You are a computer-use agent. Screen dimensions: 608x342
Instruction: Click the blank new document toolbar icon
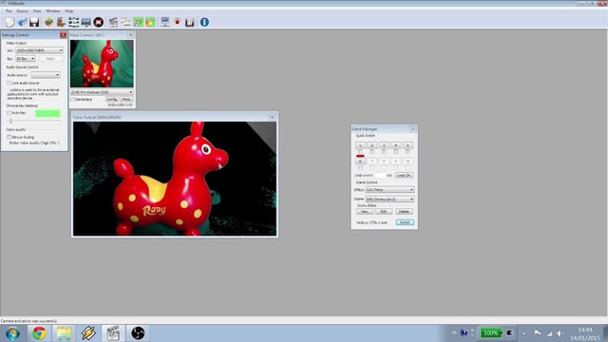tap(9, 22)
